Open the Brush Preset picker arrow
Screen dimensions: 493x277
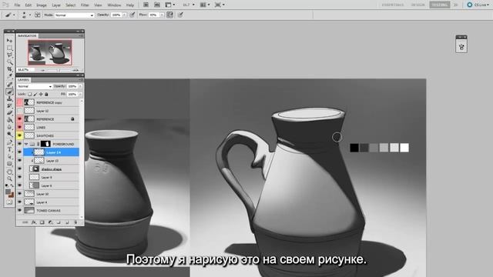coord(30,15)
